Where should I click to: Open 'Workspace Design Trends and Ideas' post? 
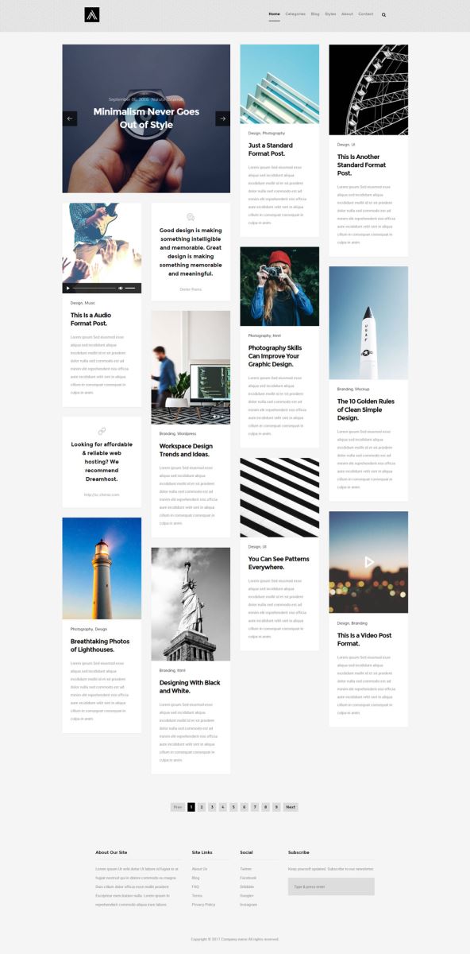(x=186, y=450)
